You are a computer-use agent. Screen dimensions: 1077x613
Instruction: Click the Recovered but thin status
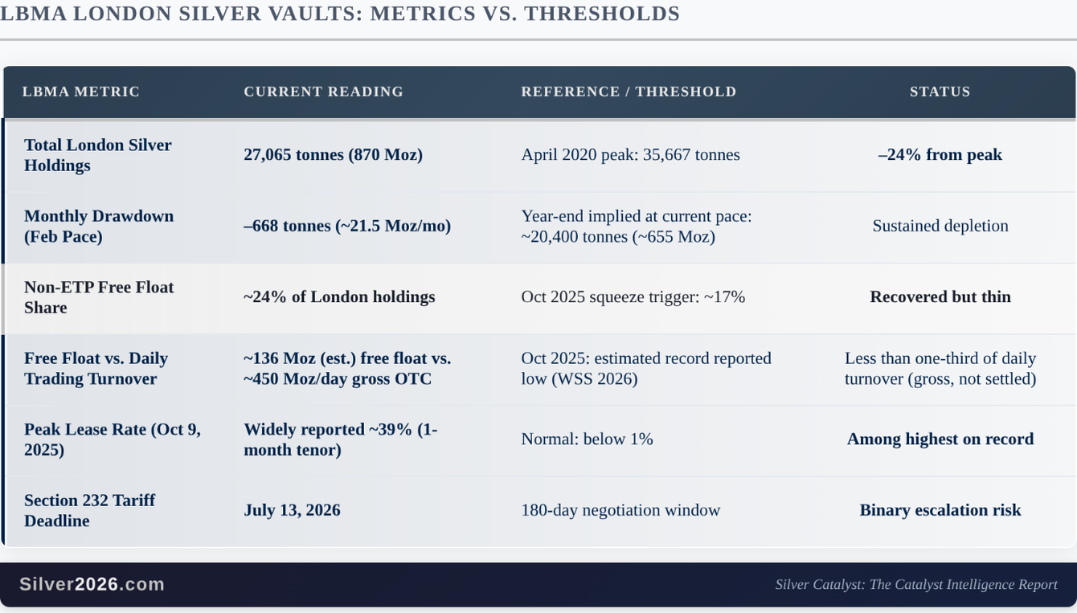coord(940,297)
